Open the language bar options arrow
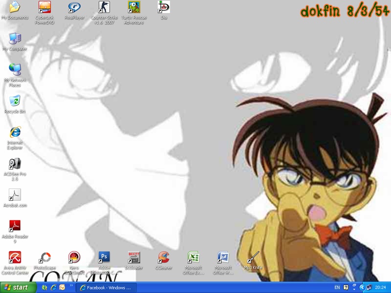 coord(354,290)
